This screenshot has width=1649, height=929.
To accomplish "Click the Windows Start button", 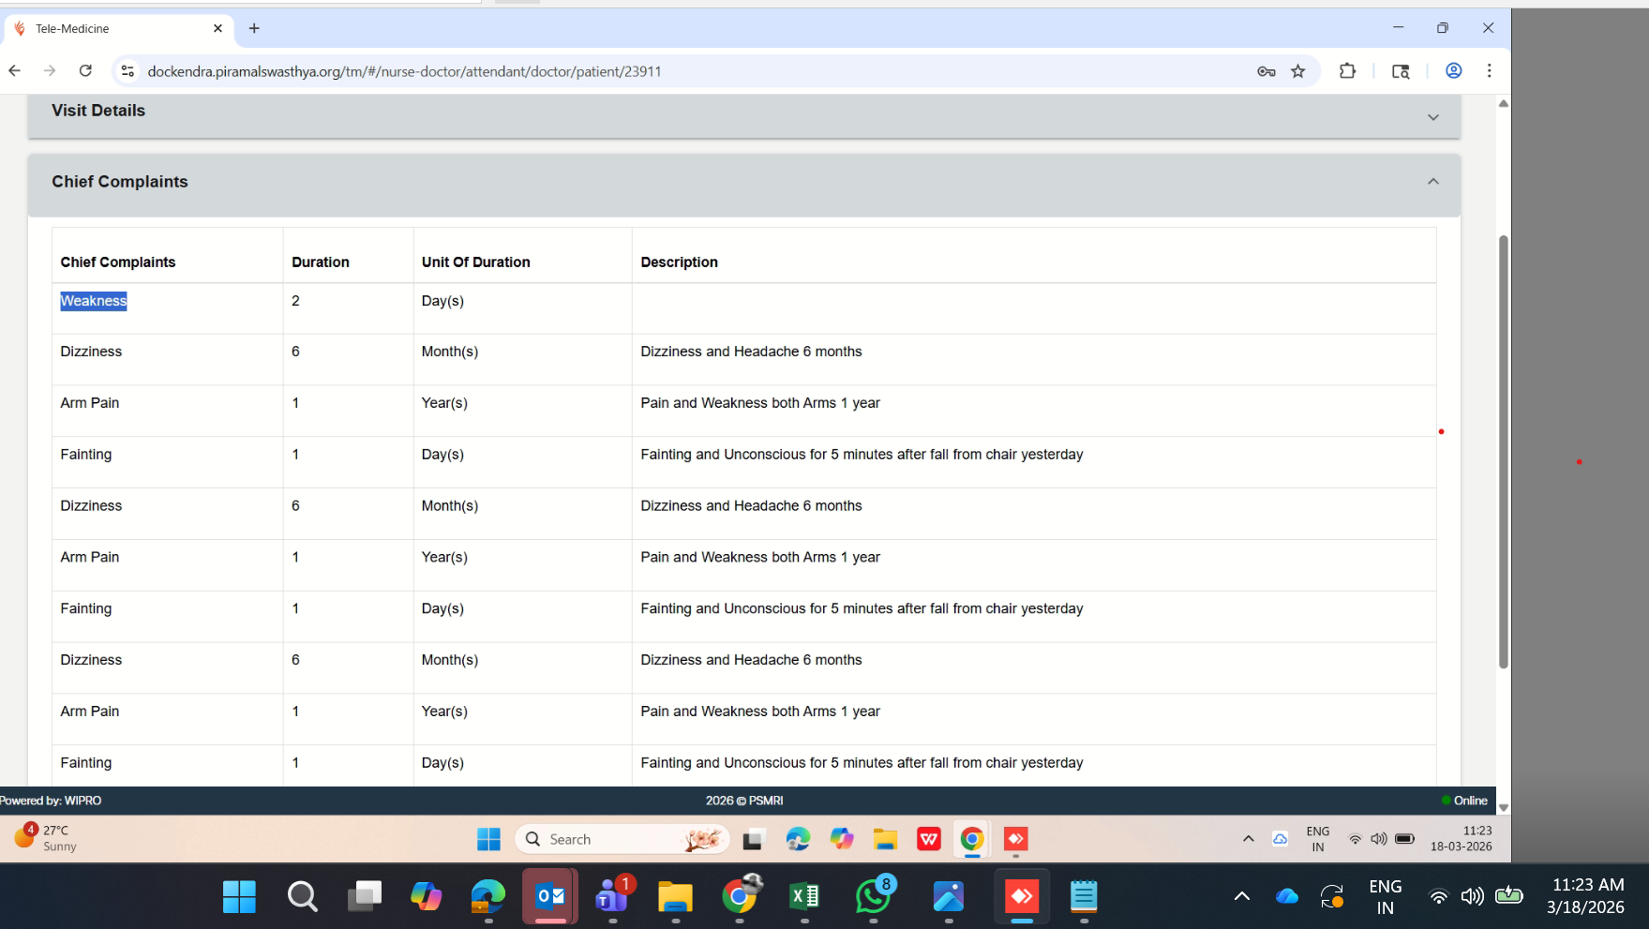I will pyautogui.click(x=239, y=897).
